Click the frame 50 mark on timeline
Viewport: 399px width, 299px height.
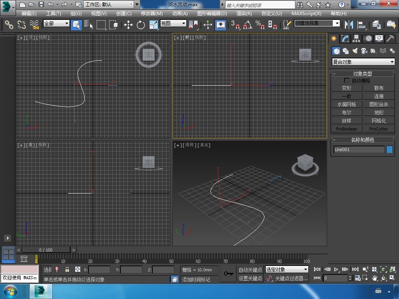[171, 261]
